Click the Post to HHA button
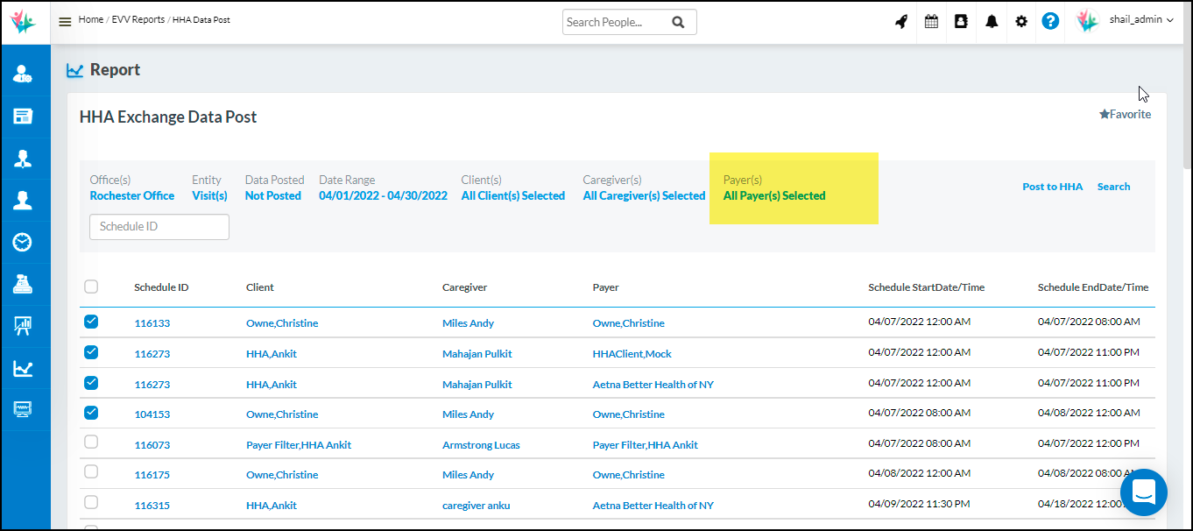This screenshot has width=1193, height=531. (1052, 186)
